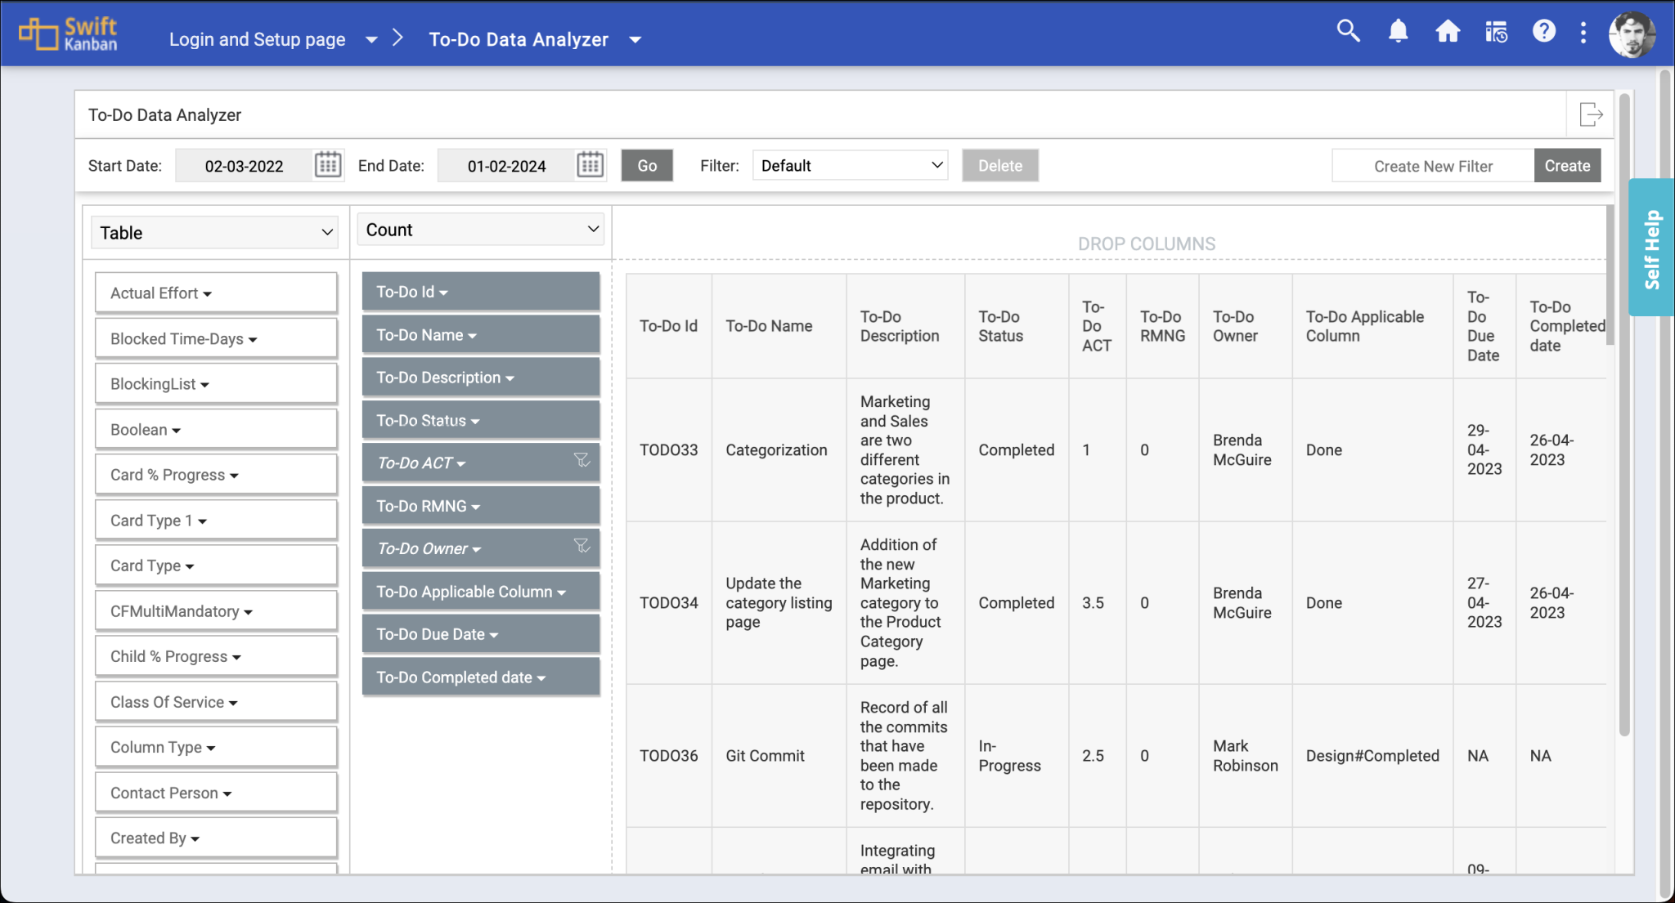Screen dimensions: 1675x903
Task: Open the Count aggregation dropdown
Action: tap(480, 230)
